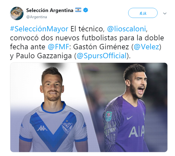The height and width of the screenshot is (156, 175).
Task: Open the @Argentina handle link
Action: pyautogui.click(x=37, y=17)
